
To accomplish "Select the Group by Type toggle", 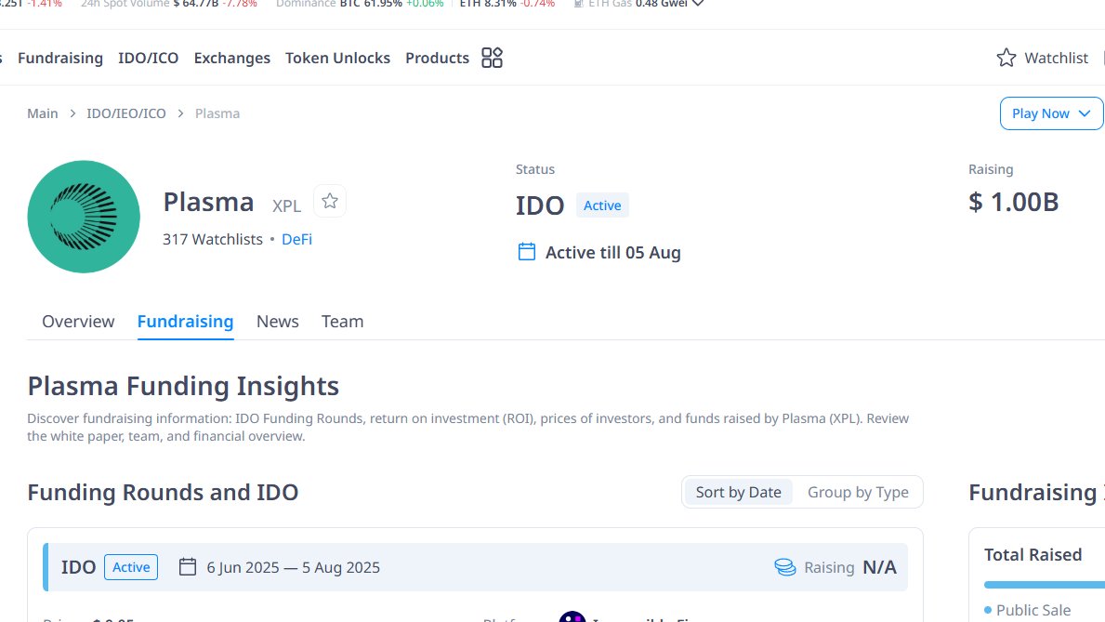I will pos(858,492).
